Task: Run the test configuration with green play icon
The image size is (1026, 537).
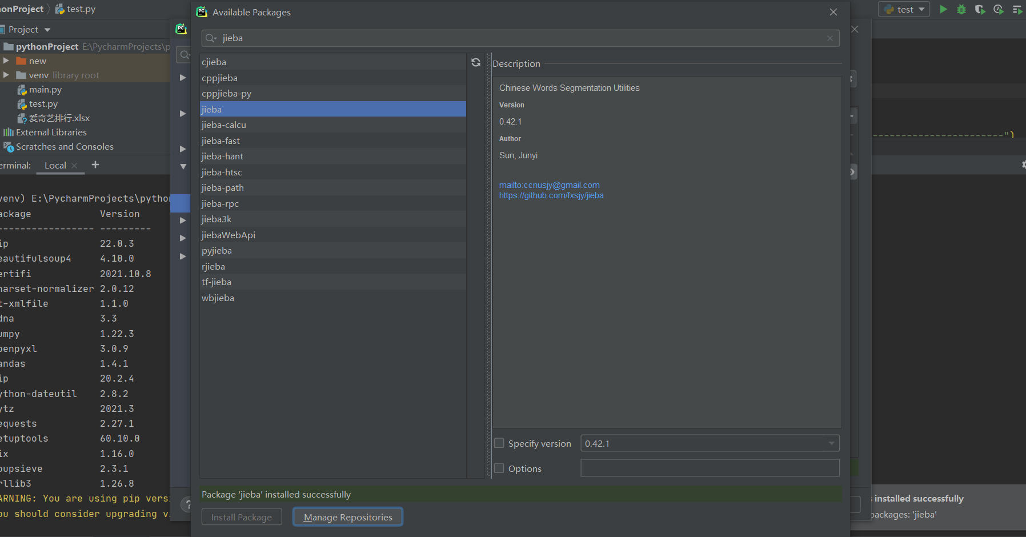Action: tap(944, 9)
